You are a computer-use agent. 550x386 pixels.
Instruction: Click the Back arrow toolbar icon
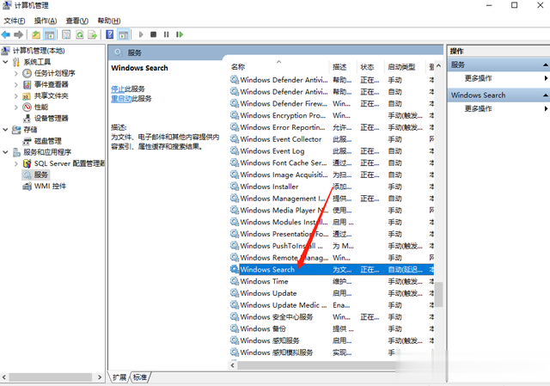pos(6,34)
